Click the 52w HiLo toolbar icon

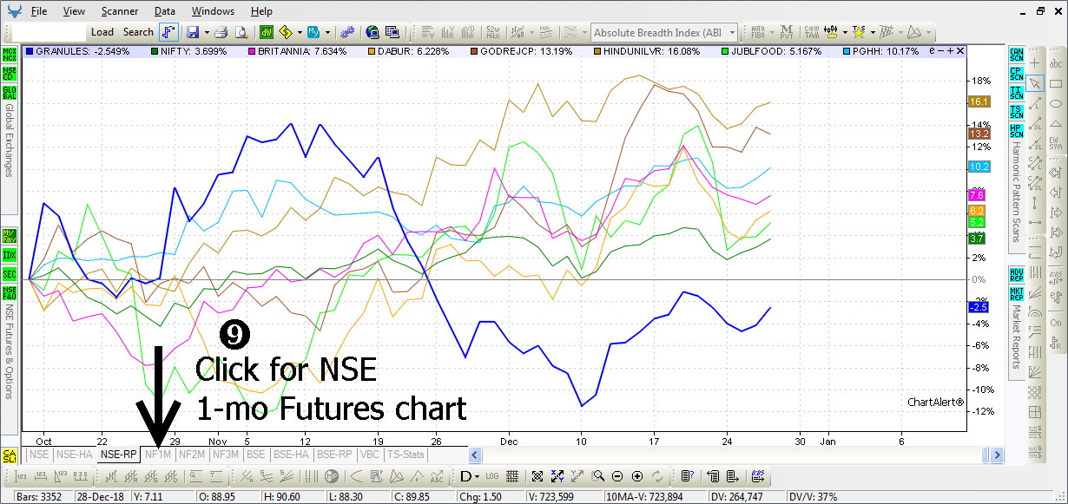[x=494, y=32]
